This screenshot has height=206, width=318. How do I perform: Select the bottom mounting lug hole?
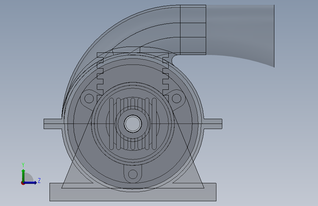tap(133, 174)
